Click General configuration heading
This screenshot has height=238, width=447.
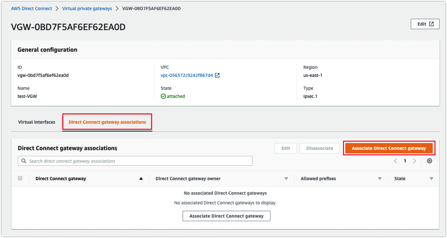47,50
